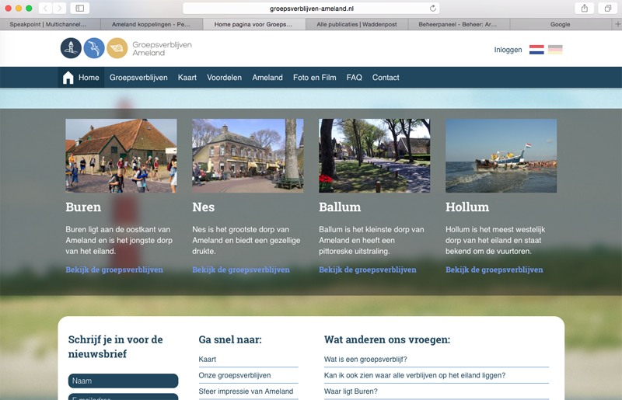Show all tabs overview button
The width and height of the screenshot is (622, 400).
click(608, 8)
